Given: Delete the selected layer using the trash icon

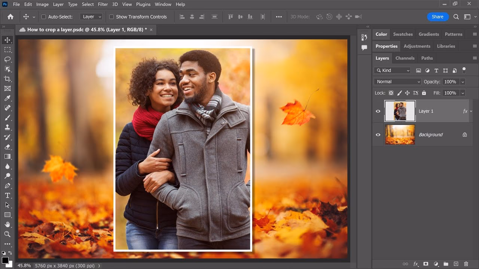Looking at the screenshot, I should click(466, 264).
